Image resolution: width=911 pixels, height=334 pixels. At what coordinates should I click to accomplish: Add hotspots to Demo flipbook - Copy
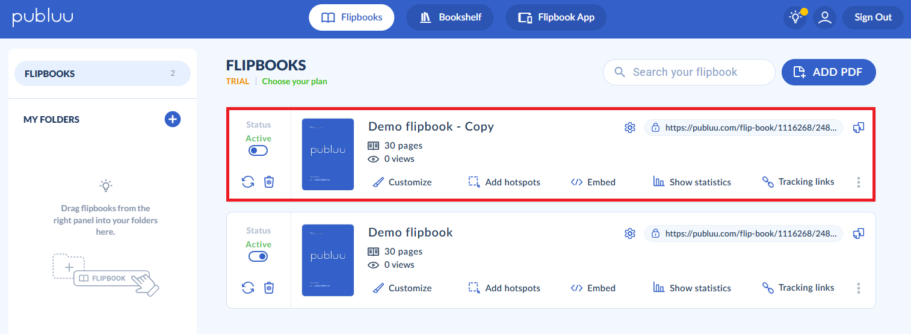[504, 182]
